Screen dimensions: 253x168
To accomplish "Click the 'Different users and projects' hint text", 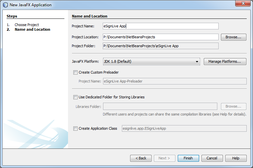I will 174,114.
